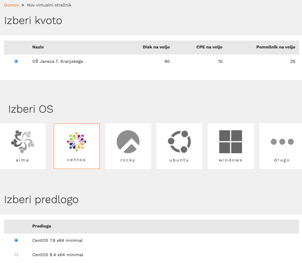Go to Domov breadcrumb link
The image size is (302, 263).
[x=11, y=5]
